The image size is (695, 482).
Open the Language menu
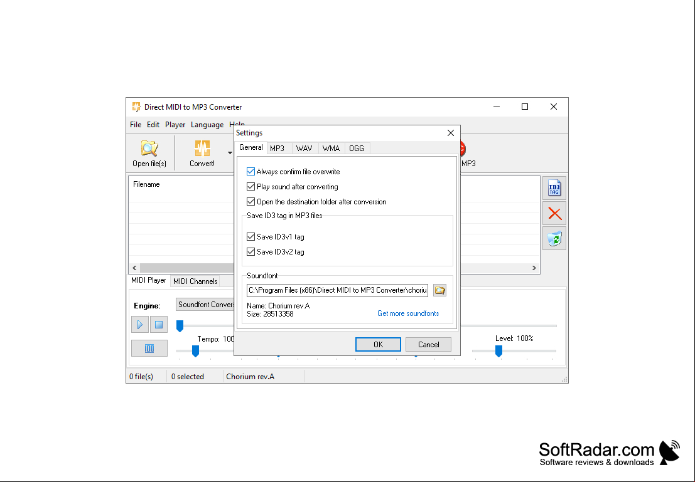coord(207,125)
